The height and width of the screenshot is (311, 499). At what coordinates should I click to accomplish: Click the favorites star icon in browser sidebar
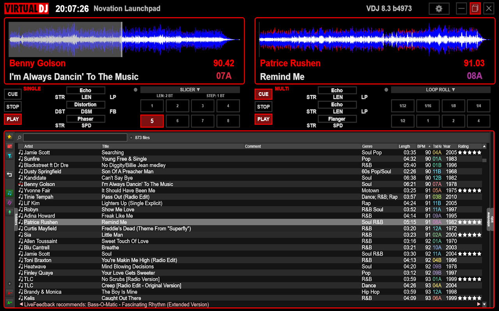[x=10, y=137]
